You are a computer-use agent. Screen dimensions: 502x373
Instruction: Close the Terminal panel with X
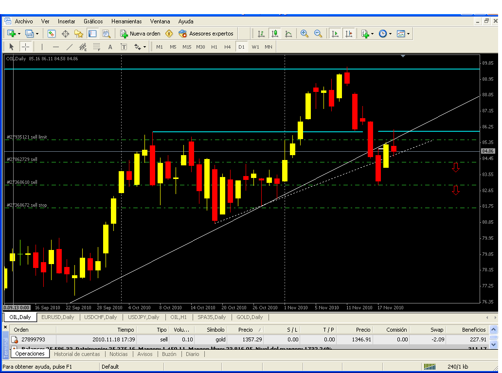tap(5, 327)
